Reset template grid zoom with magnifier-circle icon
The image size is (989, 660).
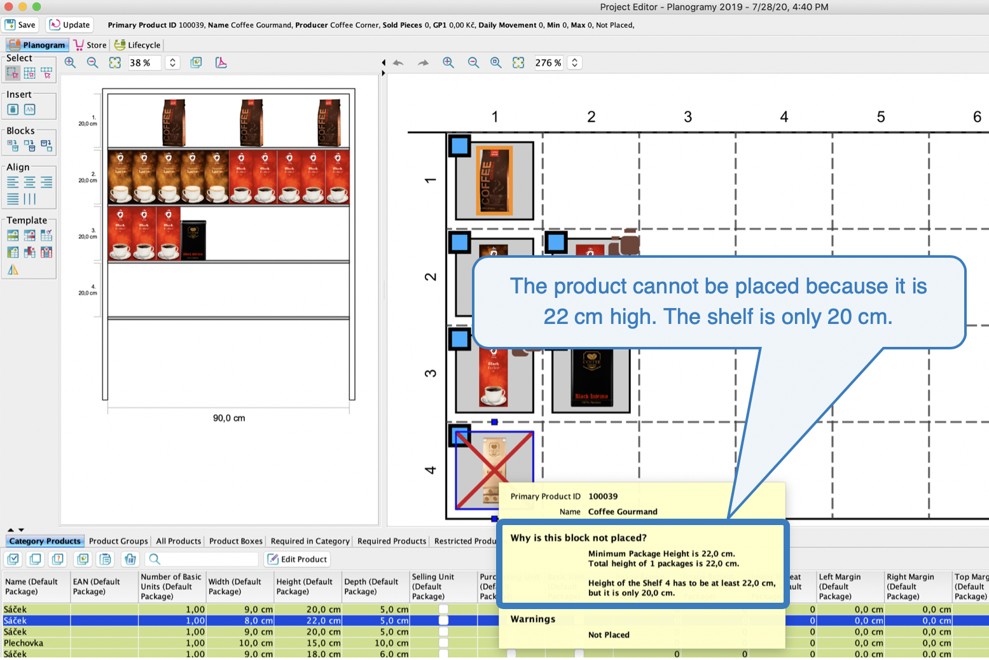click(495, 62)
